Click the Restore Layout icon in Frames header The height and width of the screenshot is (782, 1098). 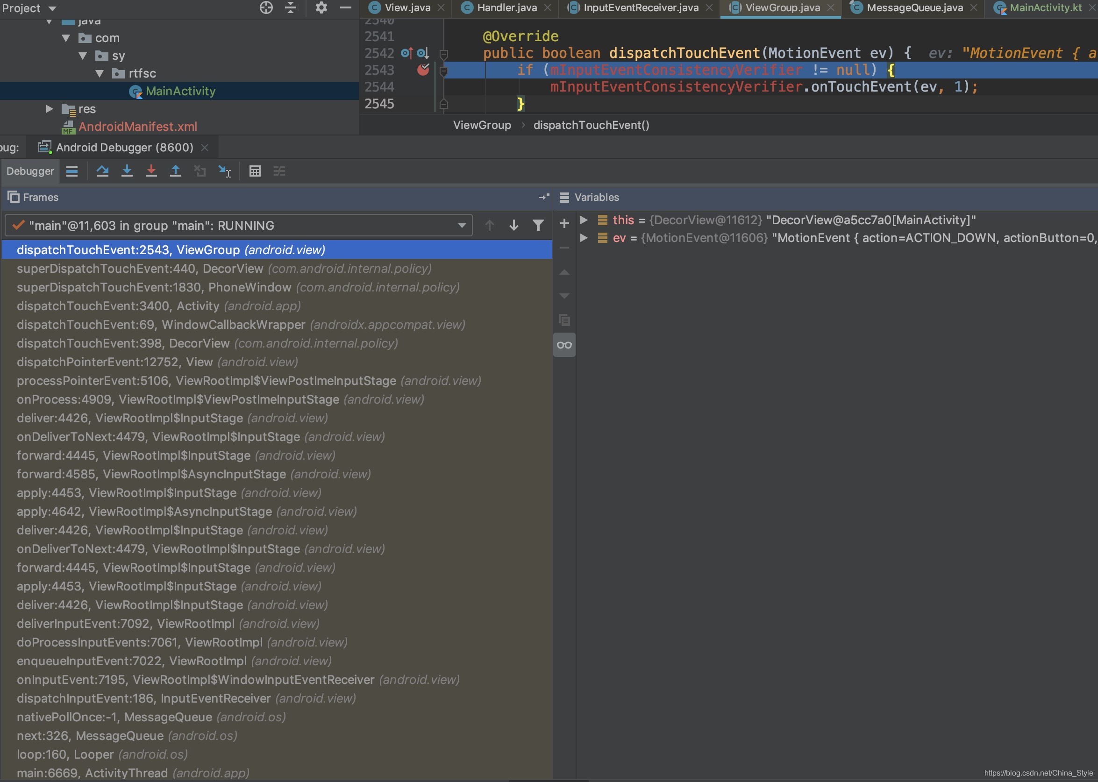544,197
